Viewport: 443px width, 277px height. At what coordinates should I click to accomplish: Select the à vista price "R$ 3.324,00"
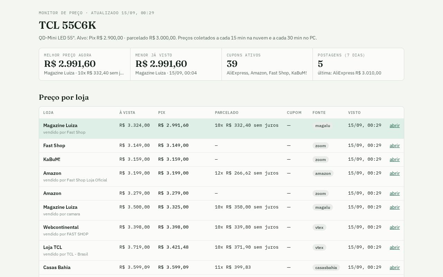(x=135, y=125)
